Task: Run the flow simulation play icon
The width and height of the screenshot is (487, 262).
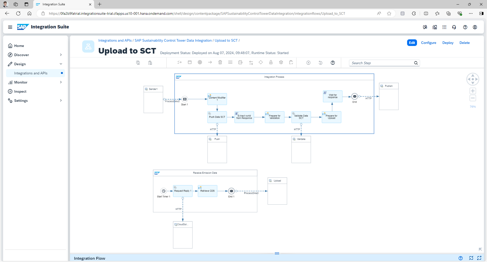Action: 308,62
